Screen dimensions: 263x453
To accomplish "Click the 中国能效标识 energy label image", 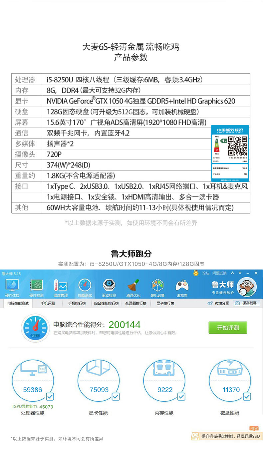I will pos(230,153).
